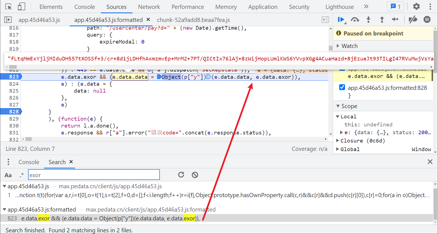
Task: Step out of current function
Action: pyautogui.click(x=382, y=20)
